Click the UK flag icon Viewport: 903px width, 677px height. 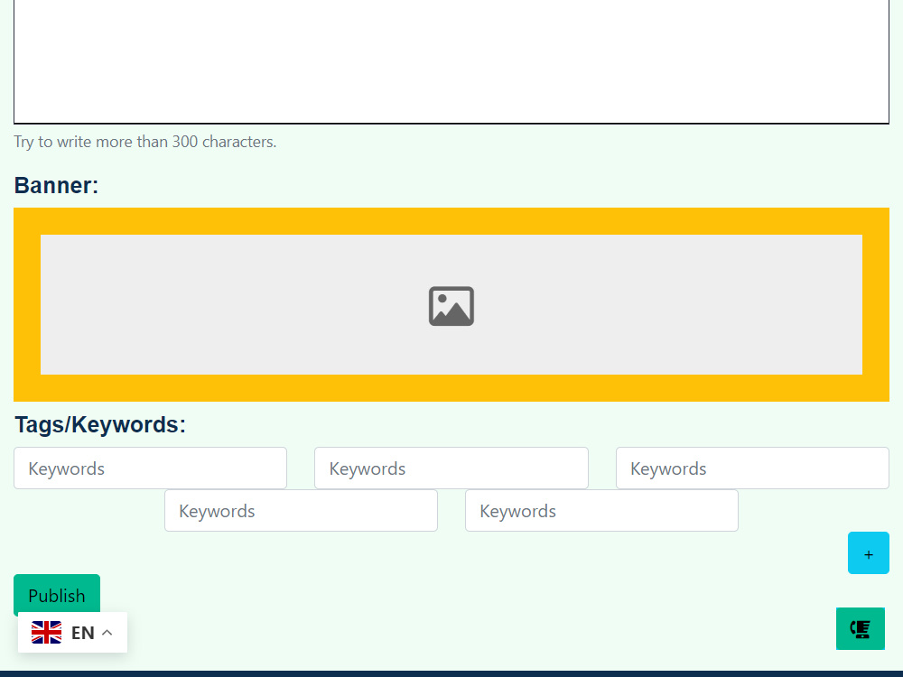coord(47,632)
